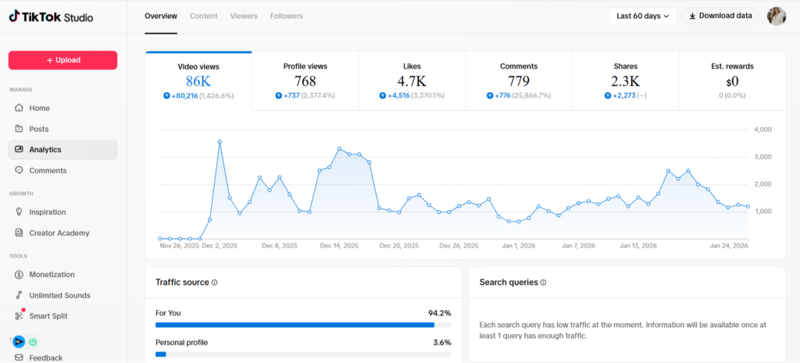
Task: Click the Upload button
Action: (x=62, y=60)
